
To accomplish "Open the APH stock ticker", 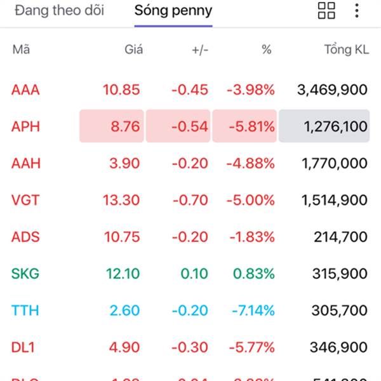I will coord(25,126).
